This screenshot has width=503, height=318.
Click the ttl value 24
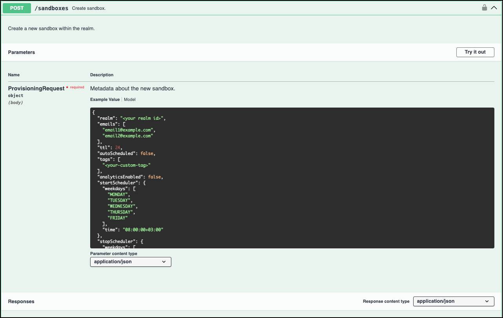tap(118, 147)
